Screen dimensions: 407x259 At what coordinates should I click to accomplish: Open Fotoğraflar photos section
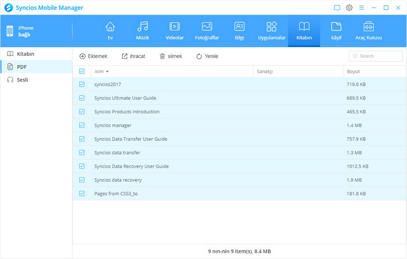click(x=207, y=31)
